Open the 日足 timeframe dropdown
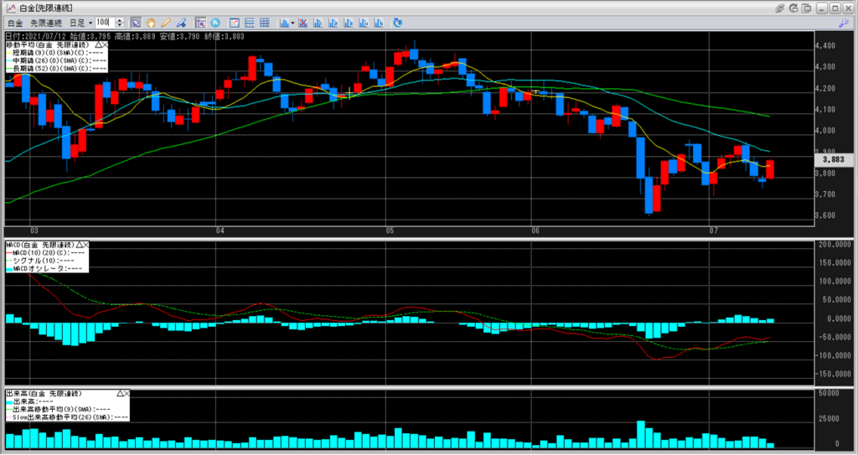This screenshot has height=455, width=858. (80, 23)
